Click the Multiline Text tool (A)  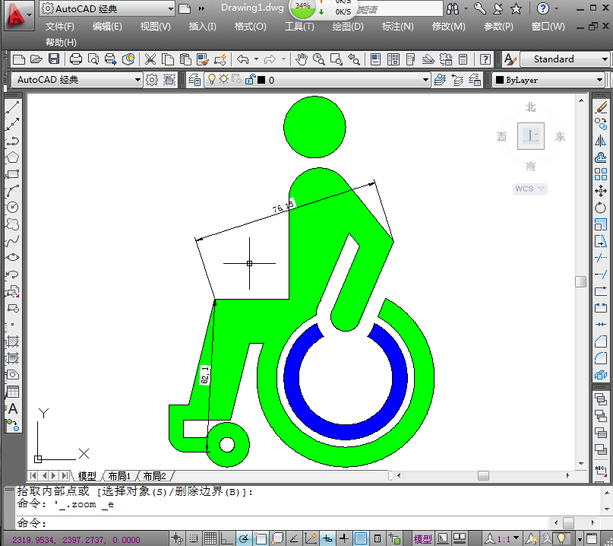pyautogui.click(x=12, y=409)
